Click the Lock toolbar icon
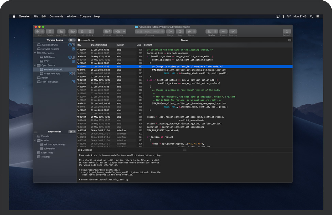332x215 pixels. pos(82,32)
